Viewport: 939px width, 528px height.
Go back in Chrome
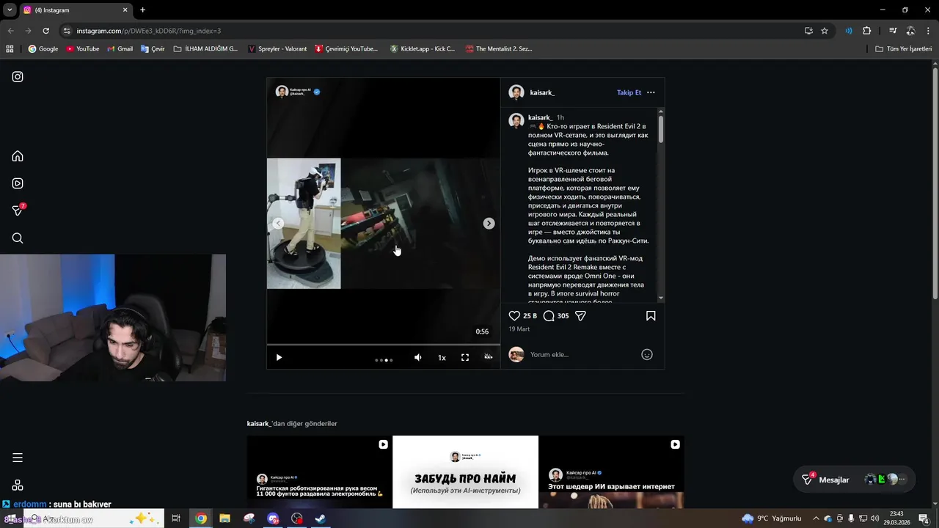(x=10, y=31)
